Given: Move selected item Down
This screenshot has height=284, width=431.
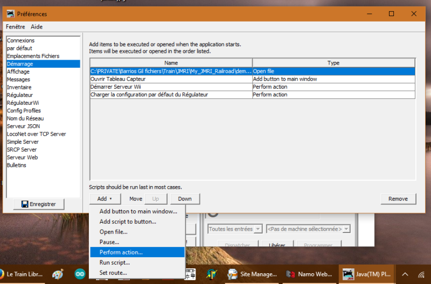Looking at the screenshot, I should (x=185, y=199).
